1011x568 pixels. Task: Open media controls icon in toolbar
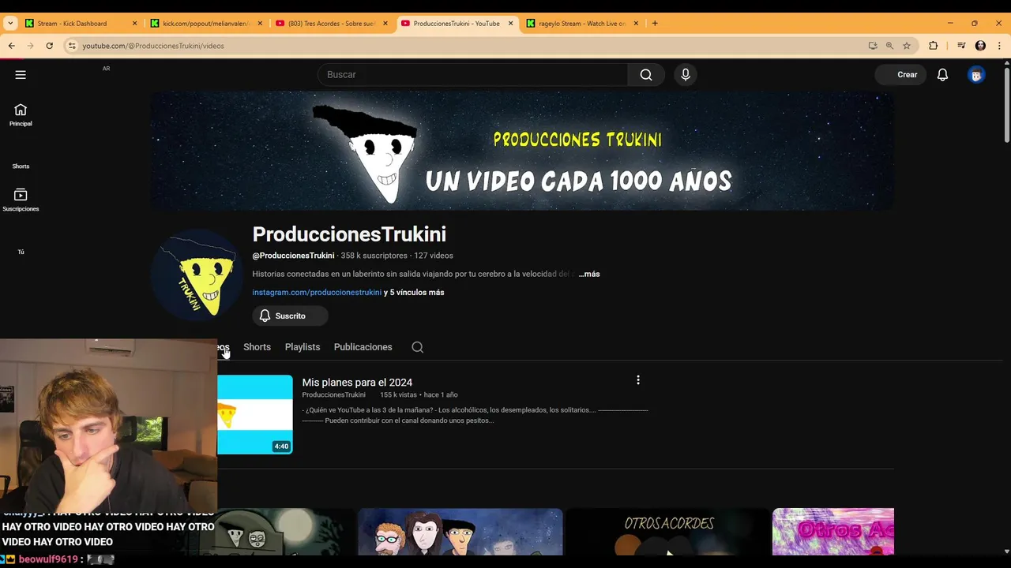point(961,46)
